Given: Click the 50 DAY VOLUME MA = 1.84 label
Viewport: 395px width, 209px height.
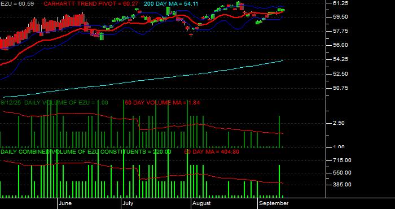Looking at the screenshot, I should coord(163,103).
